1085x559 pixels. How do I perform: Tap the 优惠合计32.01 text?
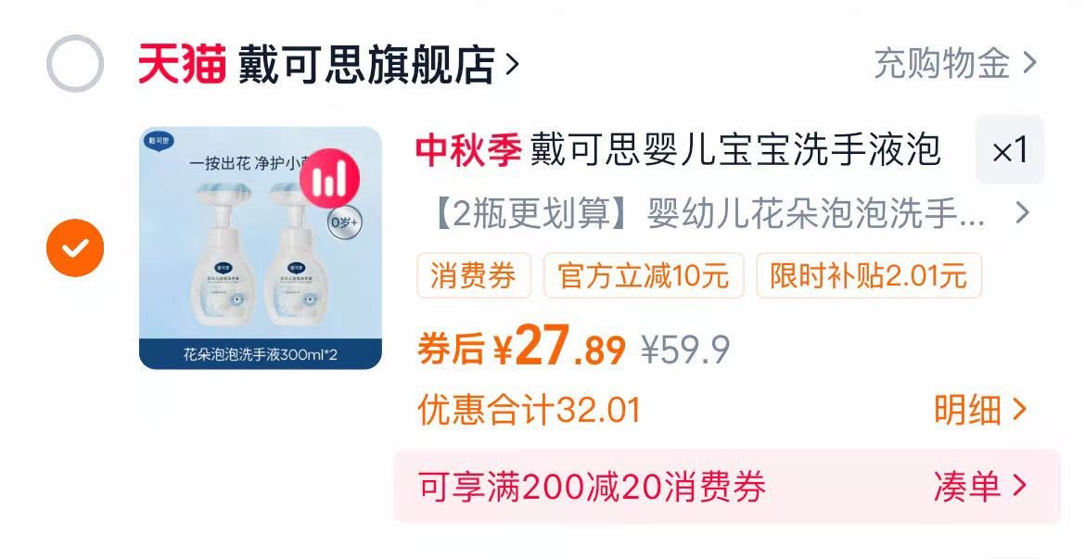click(x=530, y=410)
